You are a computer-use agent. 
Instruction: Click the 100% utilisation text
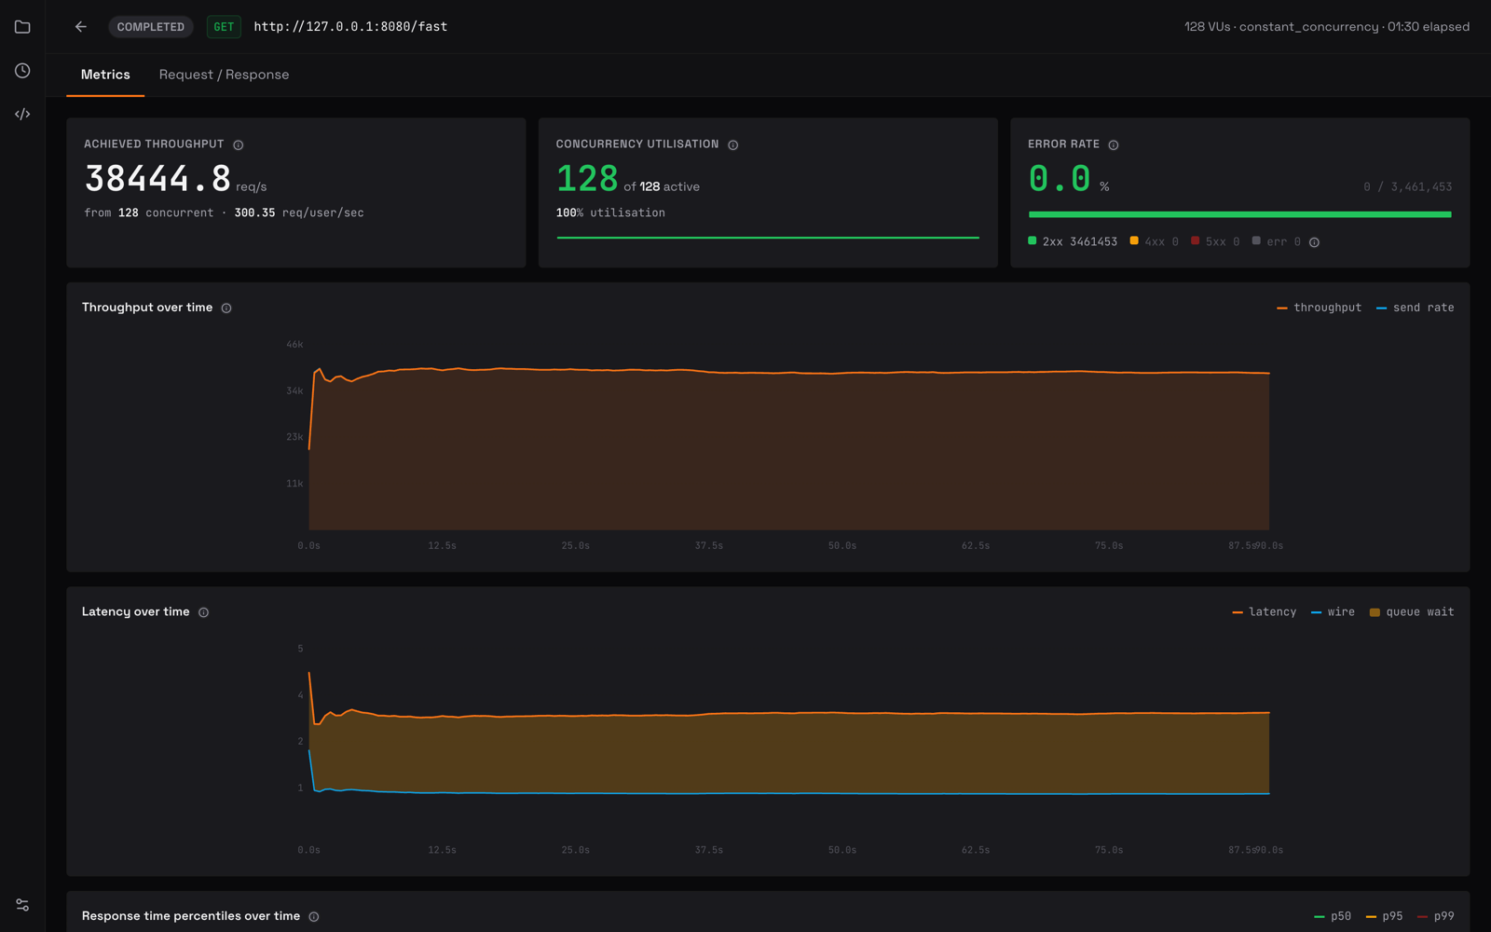tap(610, 212)
